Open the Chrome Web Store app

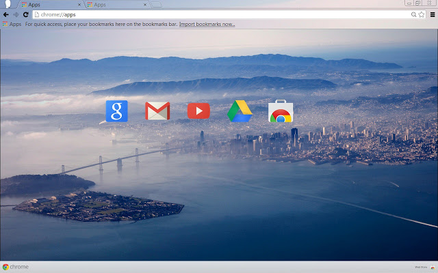point(281,111)
